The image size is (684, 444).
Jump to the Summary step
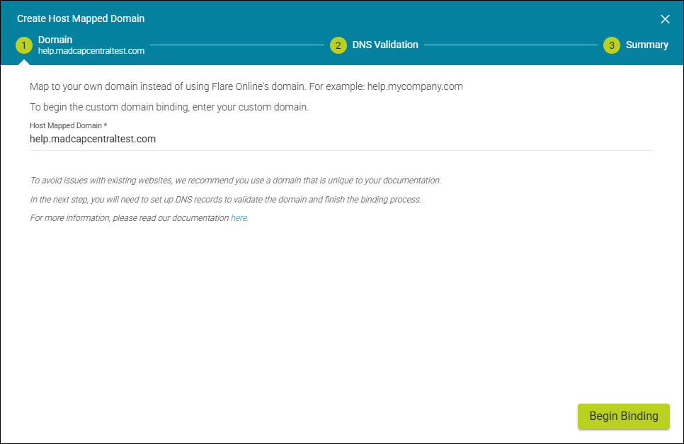click(646, 45)
